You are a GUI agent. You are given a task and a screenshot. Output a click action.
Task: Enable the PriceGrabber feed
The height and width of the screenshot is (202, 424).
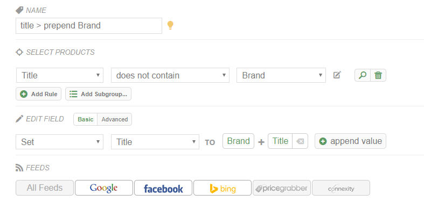click(281, 187)
